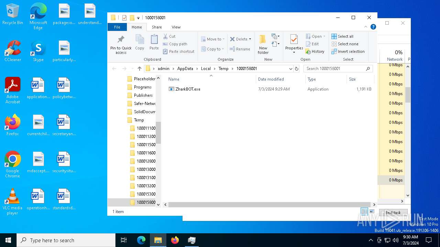Open Task View on taskbar
Viewport: 440px width, 247px height.
click(124, 240)
